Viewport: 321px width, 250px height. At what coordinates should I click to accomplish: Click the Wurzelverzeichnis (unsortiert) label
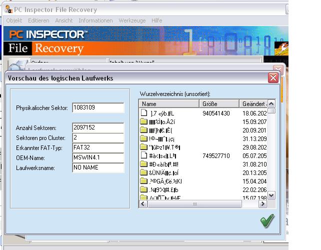coord(175,94)
